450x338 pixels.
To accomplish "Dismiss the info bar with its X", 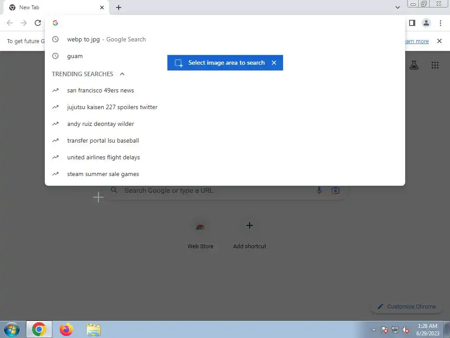I will tap(439, 41).
